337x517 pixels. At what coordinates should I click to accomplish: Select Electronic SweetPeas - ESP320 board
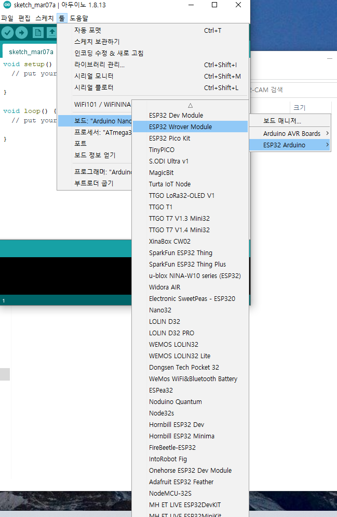click(x=191, y=299)
